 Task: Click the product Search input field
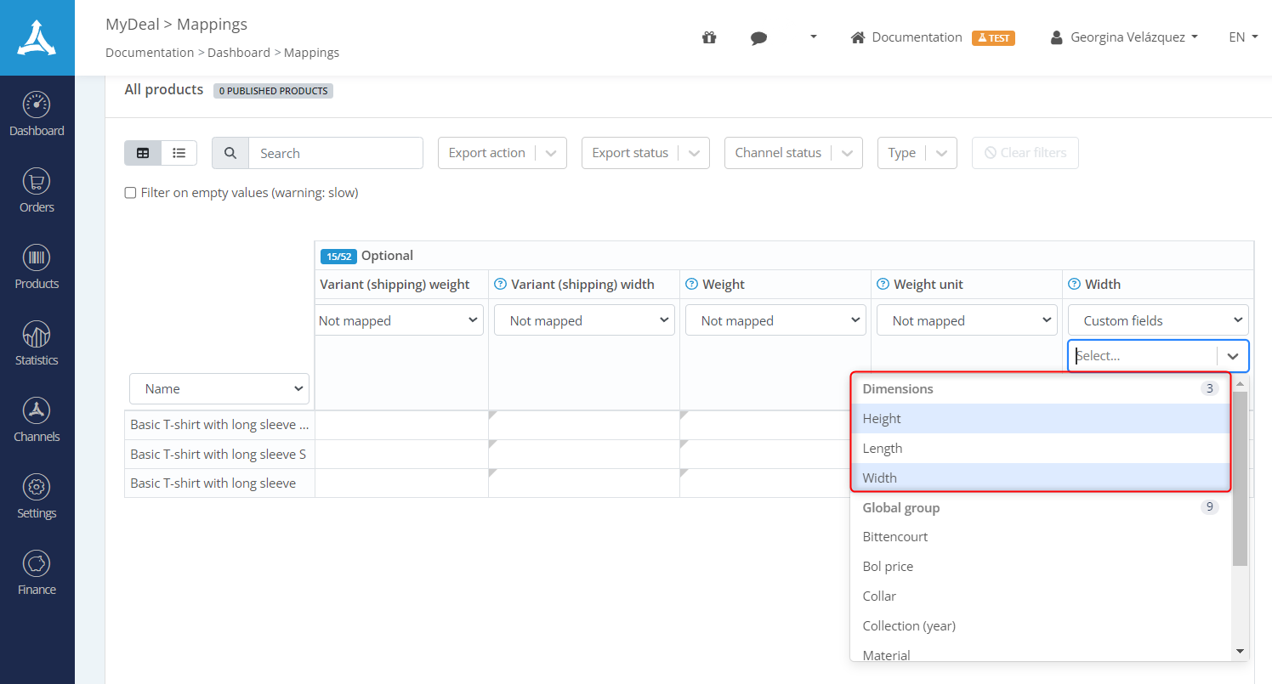click(335, 153)
